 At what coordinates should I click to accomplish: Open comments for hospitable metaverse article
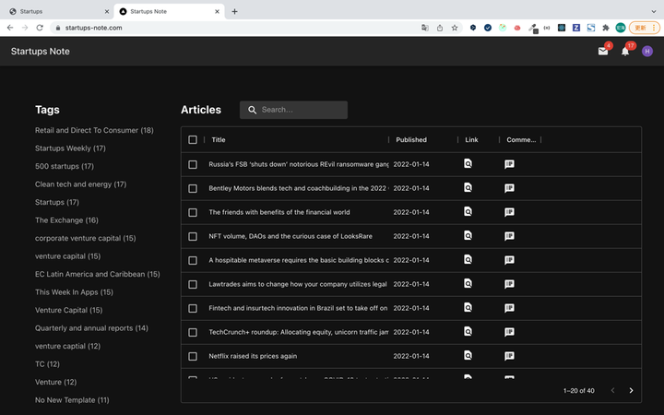pyautogui.click(x=509, y=260)
